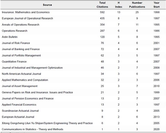Click Journal of Risk Finance
The image size is (166, 133).
click(16, 43)
